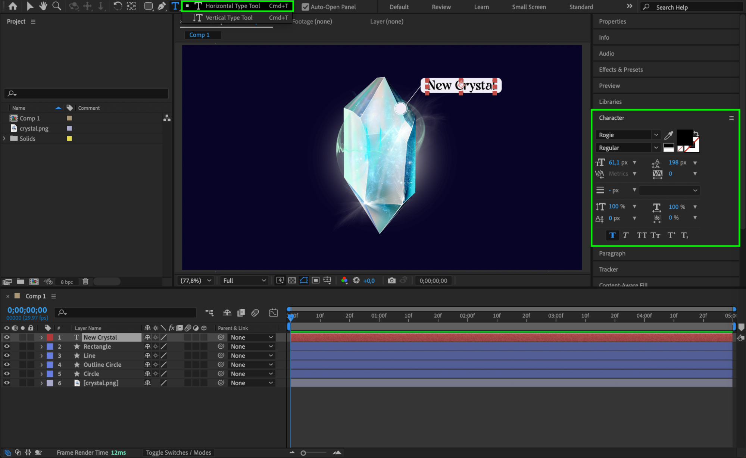
Task: Click the Project panel search field
Action: coord(86,93)
